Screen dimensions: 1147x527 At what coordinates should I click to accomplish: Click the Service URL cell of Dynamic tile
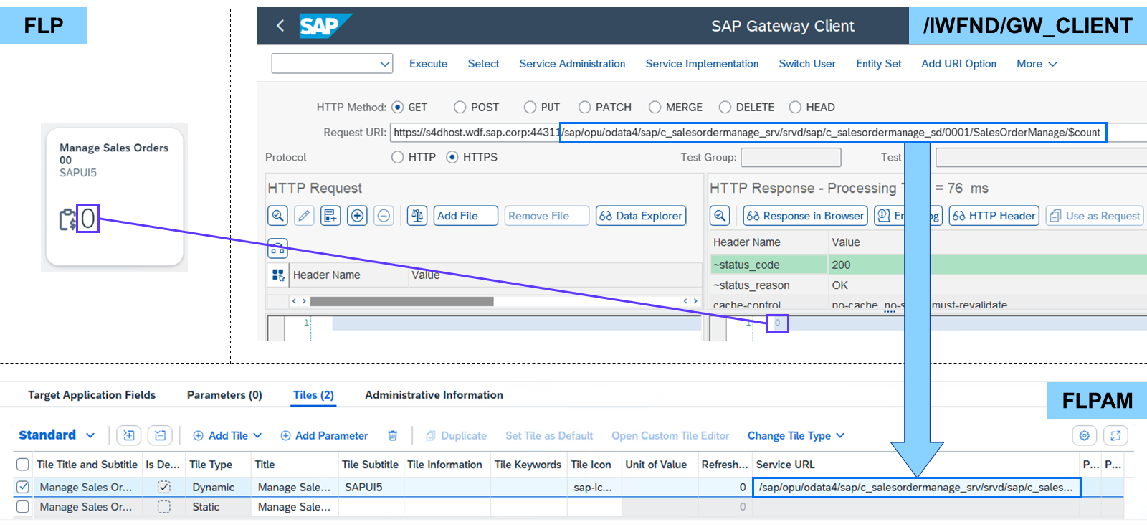(916, 487)
